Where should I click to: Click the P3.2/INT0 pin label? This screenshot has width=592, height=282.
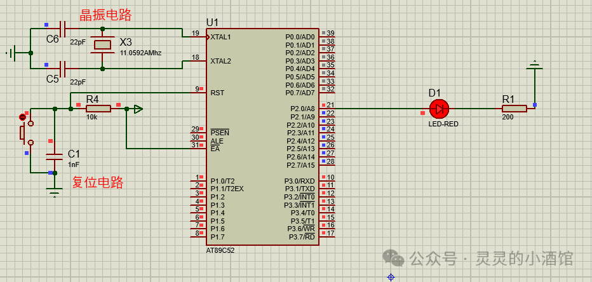(x=299, y=197)
